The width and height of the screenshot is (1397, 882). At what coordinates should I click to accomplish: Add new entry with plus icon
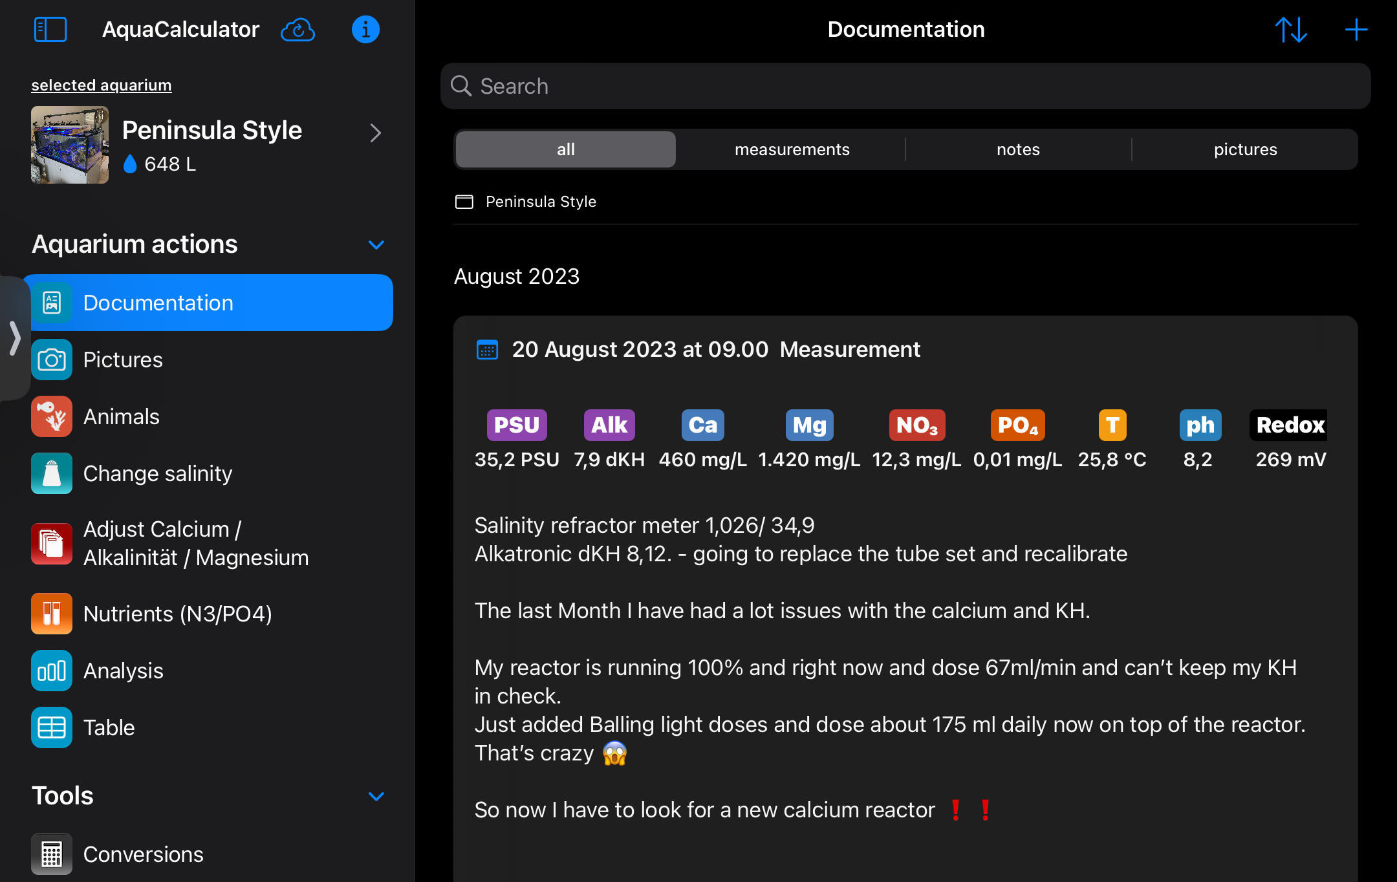(x=1356, y=30)
